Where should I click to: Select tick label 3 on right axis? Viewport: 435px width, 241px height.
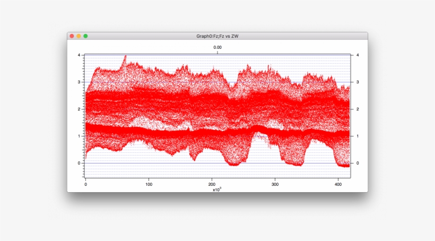click(x=359, y=82)
